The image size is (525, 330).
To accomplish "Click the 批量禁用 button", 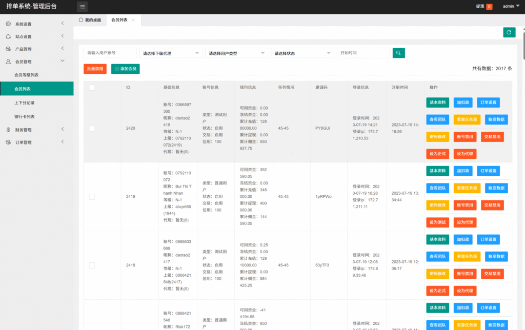I will (95, 69).
